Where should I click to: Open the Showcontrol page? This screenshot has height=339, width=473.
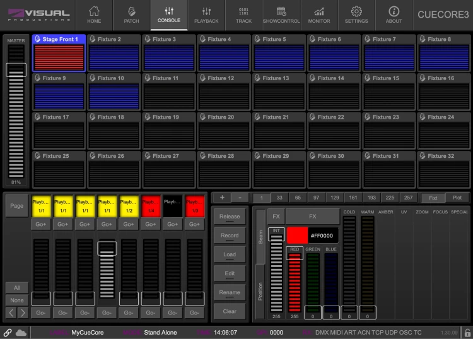281,15
